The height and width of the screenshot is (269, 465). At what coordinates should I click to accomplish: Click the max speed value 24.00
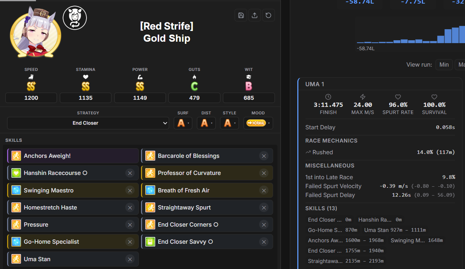click(363, 105)
